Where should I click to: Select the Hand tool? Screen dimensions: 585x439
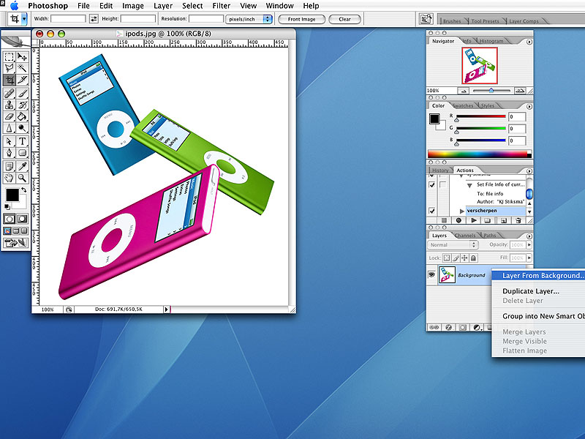[x=10, y=178]
